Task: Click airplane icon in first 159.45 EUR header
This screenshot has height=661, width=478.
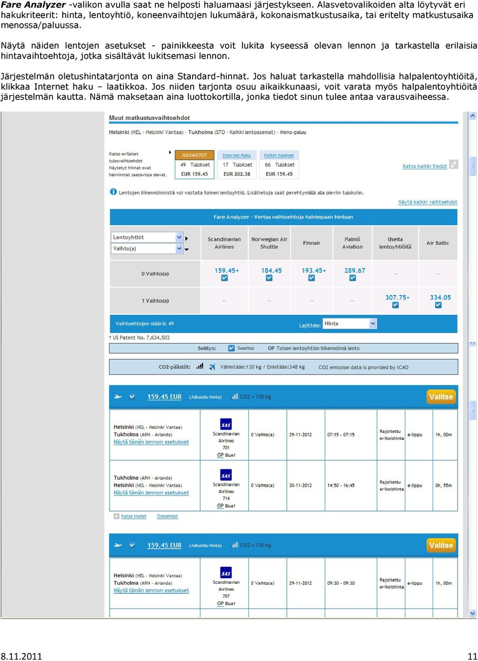Action: pyautogui.click(x=118, y=397)
